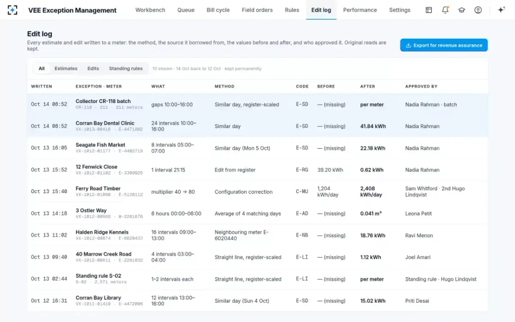Click the 15.02 kWh after value
The width and height of the screenshot is (515, 322).
point(373,301)
